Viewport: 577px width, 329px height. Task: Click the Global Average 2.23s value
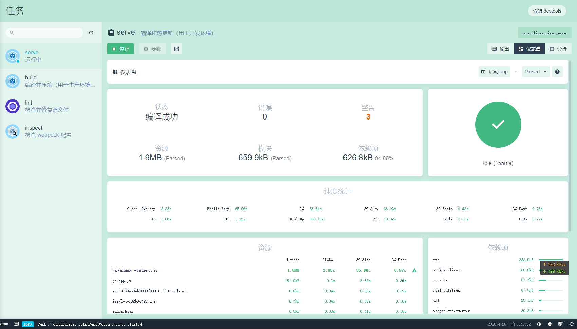(x=166, y=209)
